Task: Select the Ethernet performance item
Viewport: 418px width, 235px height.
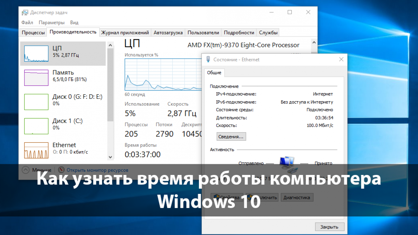Action: (63, 149)
